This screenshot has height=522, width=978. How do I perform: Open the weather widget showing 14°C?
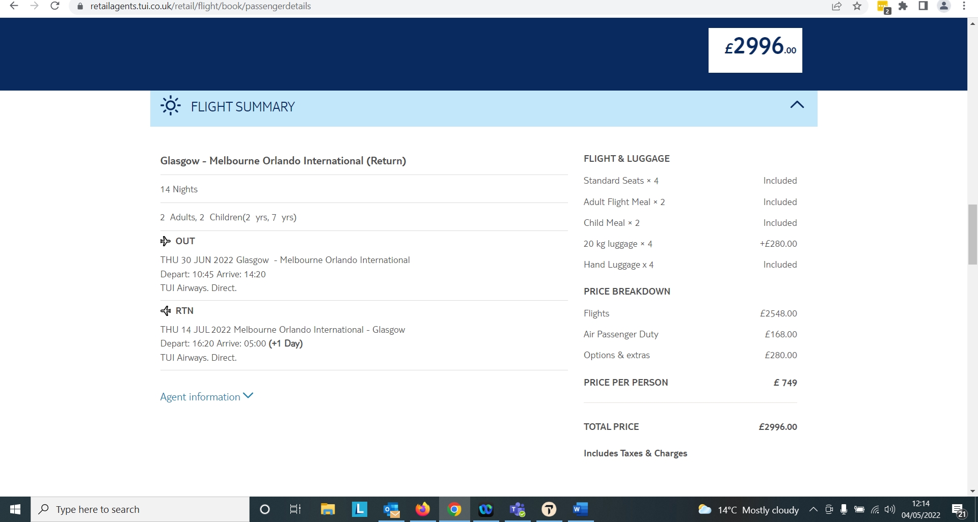748,510
